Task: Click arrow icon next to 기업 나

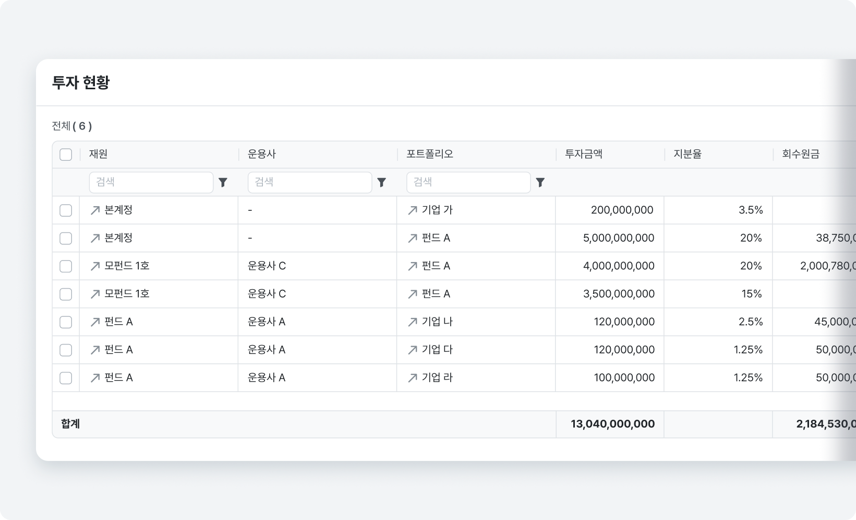Action: (x=413, y=322)
